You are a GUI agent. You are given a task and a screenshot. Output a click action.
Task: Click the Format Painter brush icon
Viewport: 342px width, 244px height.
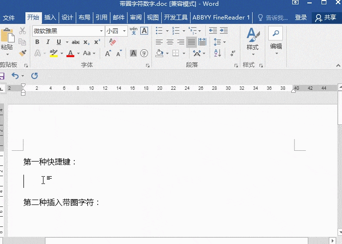[22, 53]
